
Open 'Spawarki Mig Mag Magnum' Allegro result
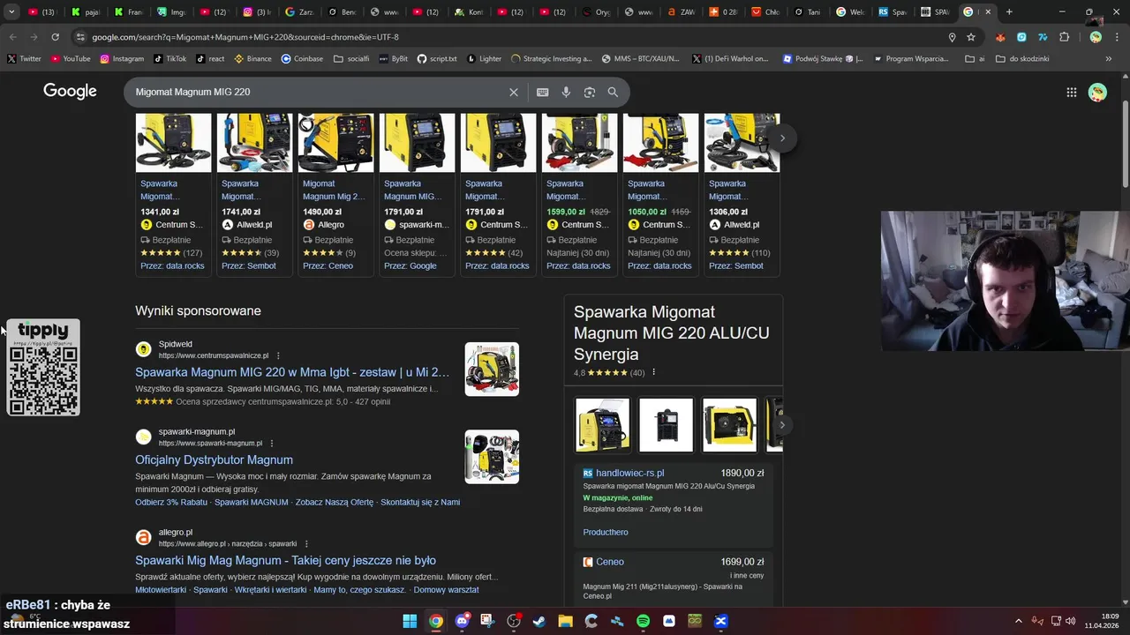[x=285, y=560]
